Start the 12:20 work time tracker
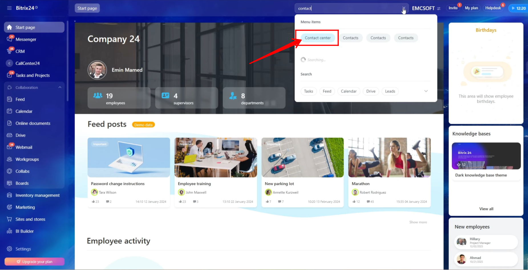This screenshot has width=528, height=270. click(518, 8)
